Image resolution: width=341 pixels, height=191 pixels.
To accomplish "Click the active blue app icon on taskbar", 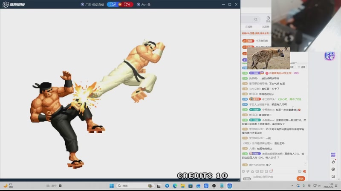I will 230,185.
